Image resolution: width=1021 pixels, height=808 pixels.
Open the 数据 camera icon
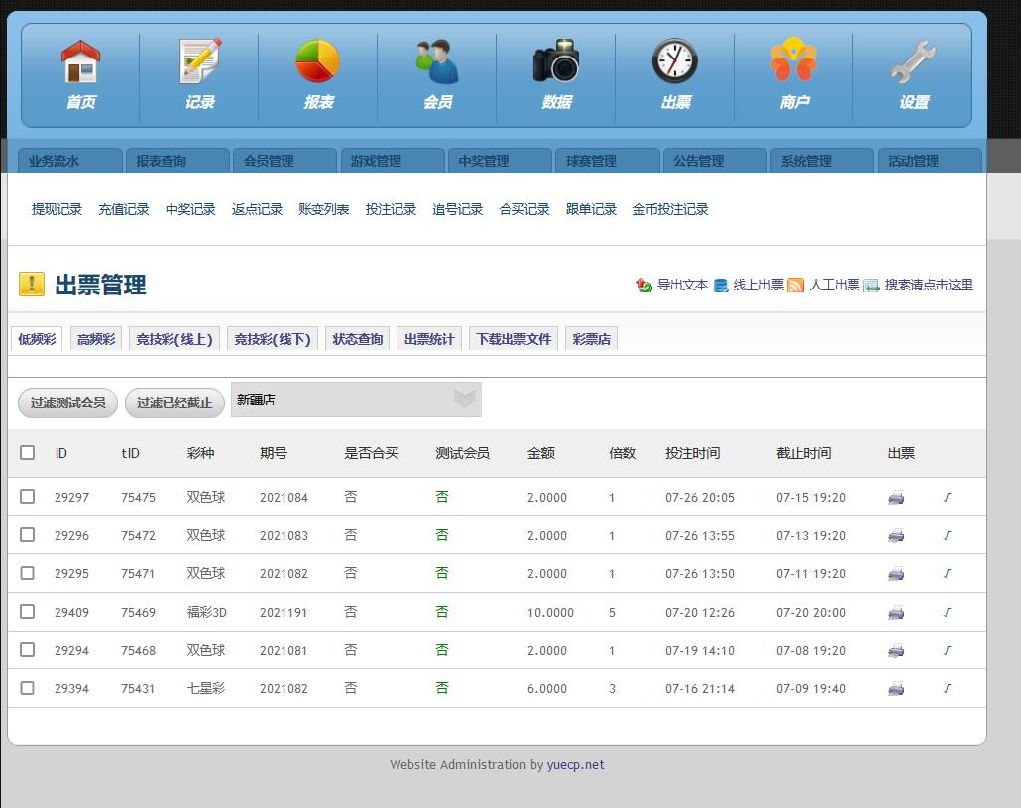click(556, 60)
